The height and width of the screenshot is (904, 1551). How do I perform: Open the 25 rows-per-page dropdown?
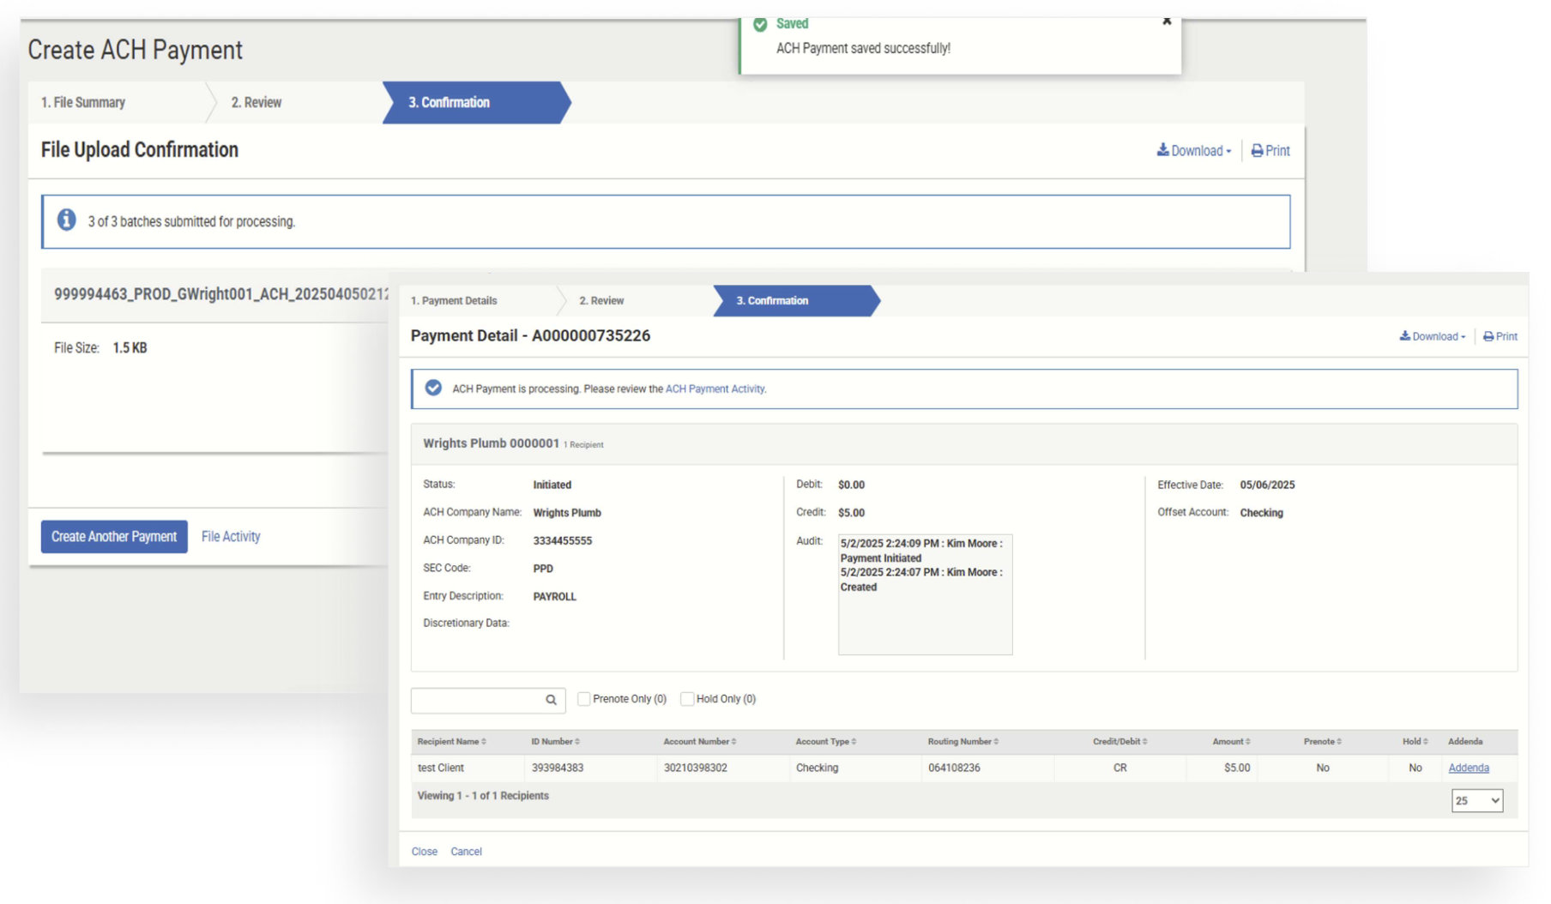click(x=1476, y=800)
